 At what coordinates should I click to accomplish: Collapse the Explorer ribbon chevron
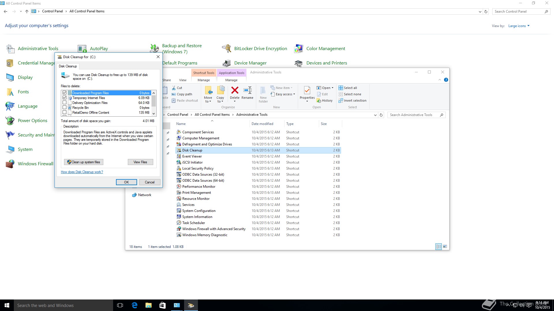tap(440, 80)
